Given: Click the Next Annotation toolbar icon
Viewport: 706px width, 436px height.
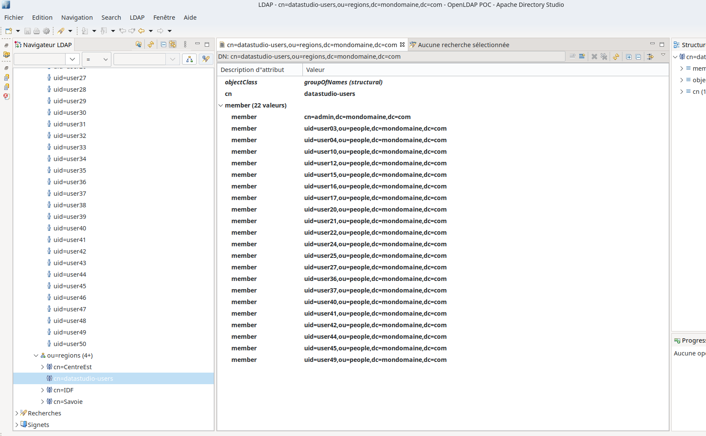Looking at the screenshot, I should [85, 31].
